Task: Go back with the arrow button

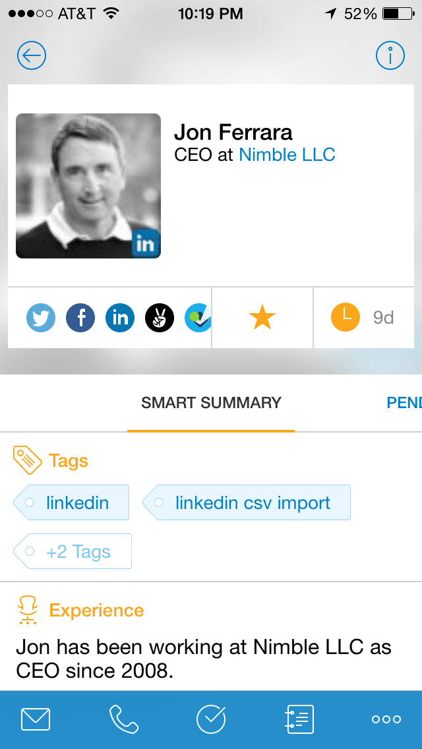Action: [31, 55]
